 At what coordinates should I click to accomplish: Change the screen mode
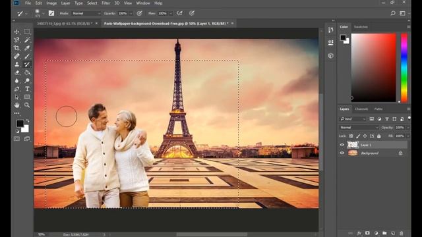coord(27,139)
